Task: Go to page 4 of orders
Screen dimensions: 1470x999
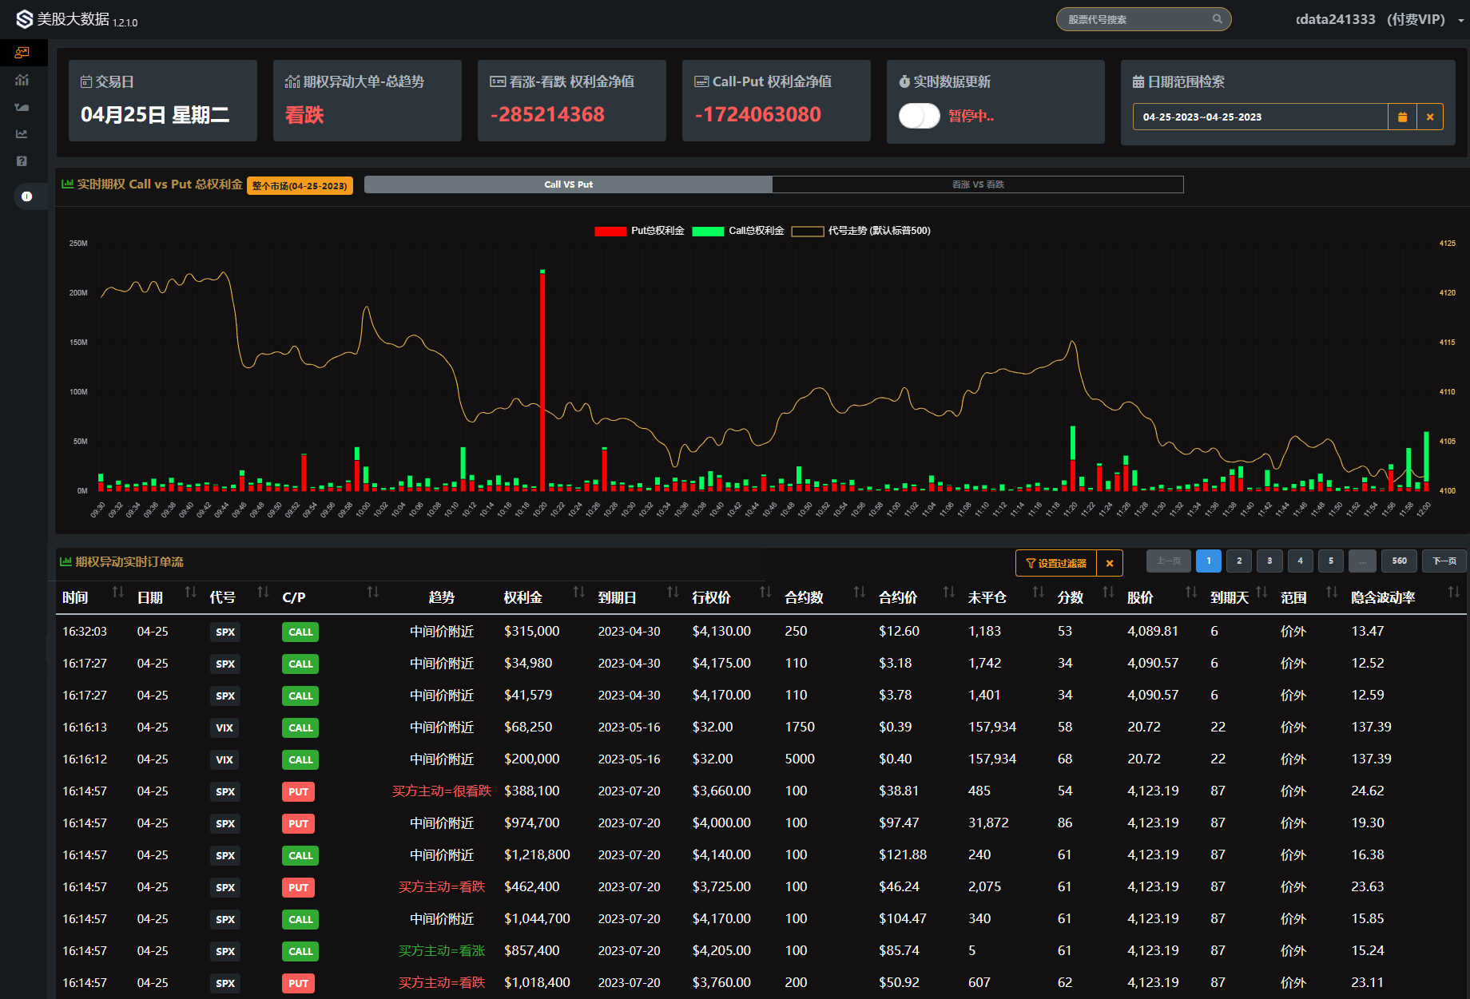Action: pos(1301,561)
